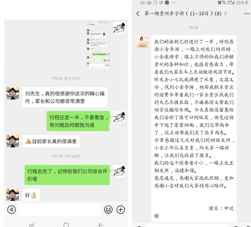This screenshot has height=227, width=251.
Task: Tap the Android back navigation key
Action: 101,225
